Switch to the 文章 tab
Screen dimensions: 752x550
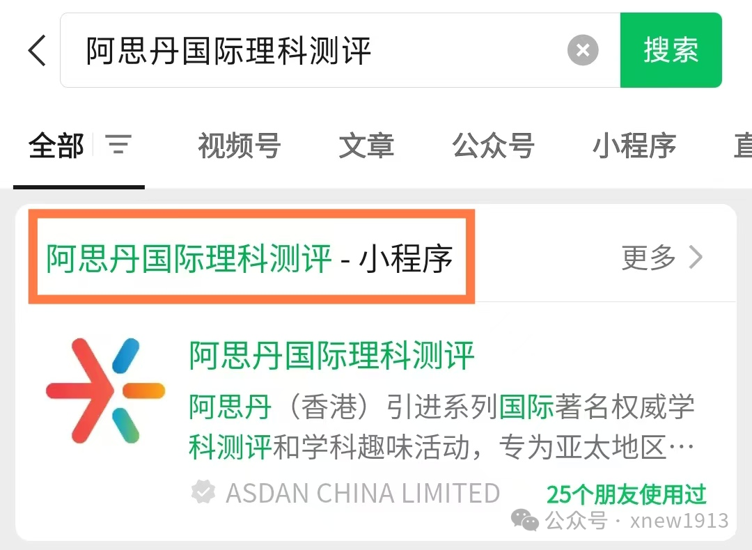point(366,146)
